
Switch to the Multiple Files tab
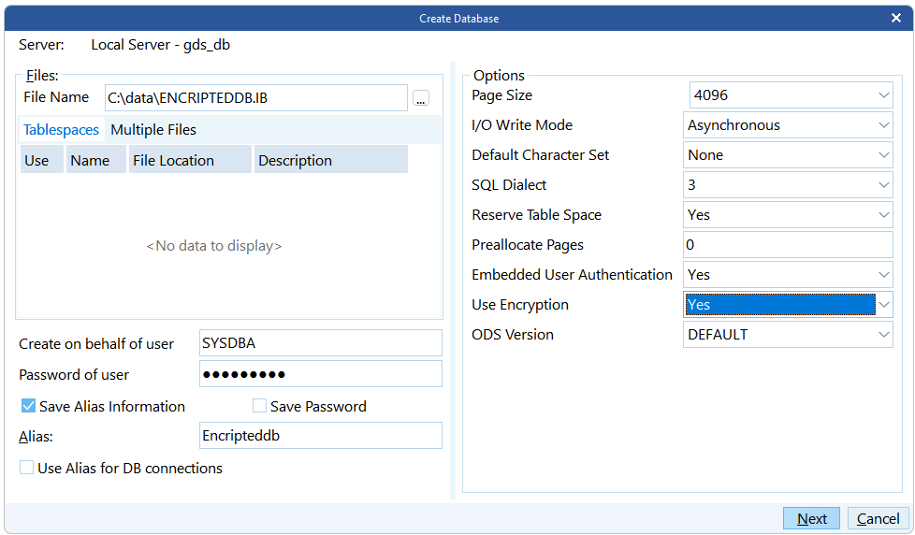tap(153, 129)
